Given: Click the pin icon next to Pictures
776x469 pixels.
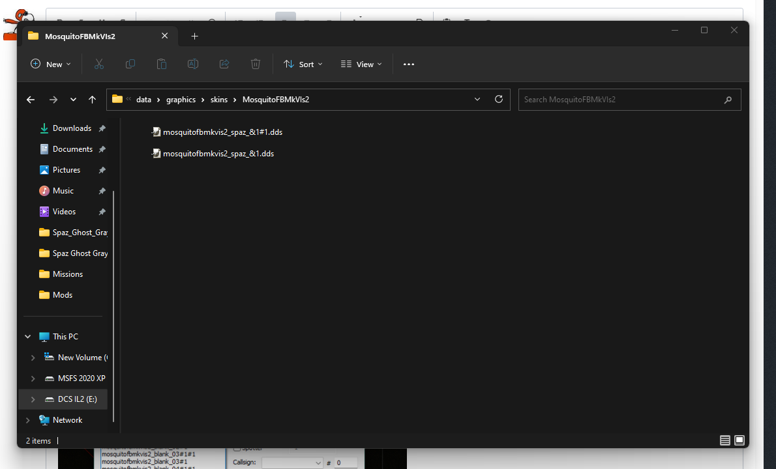Looking at the screenshot, I should pyautogui.click(x=102, y=170).
